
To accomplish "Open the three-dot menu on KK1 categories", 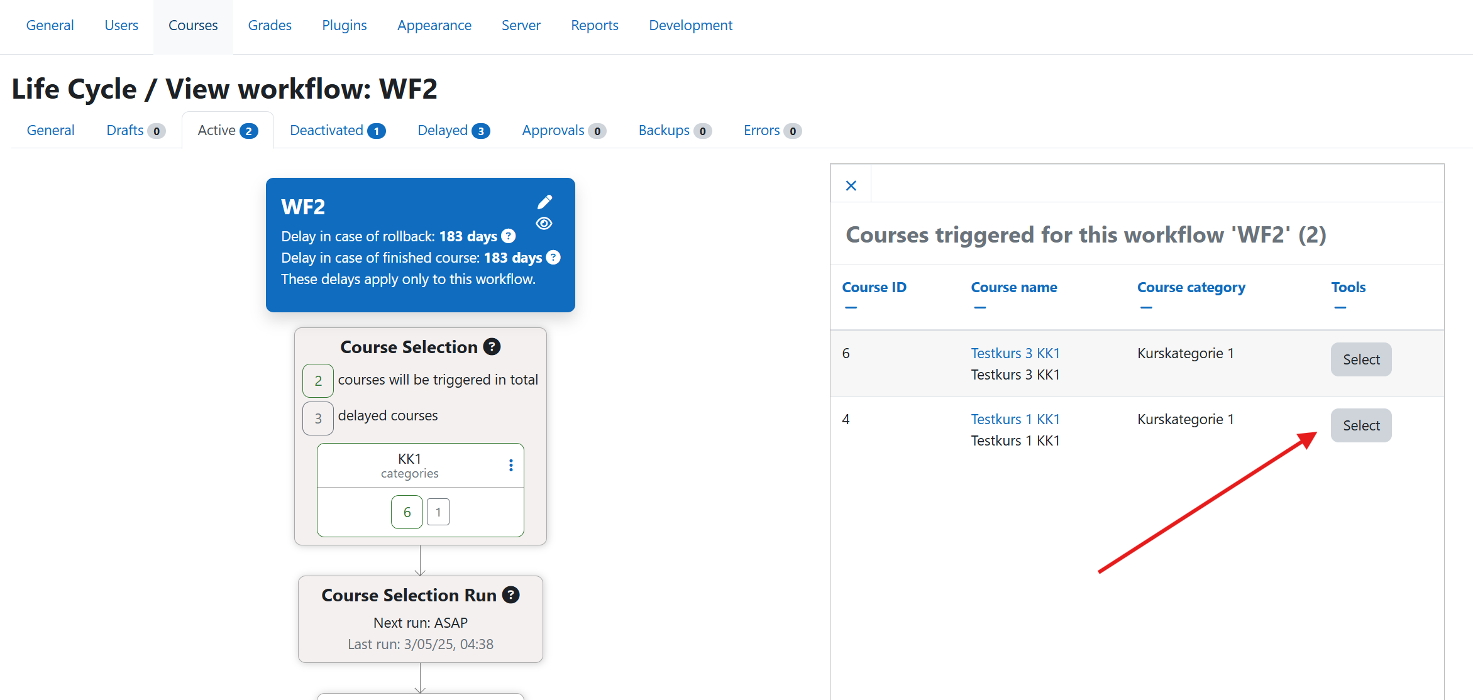I will click(510, 465).
